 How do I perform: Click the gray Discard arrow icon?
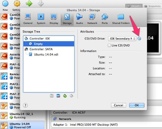(41, 4)
